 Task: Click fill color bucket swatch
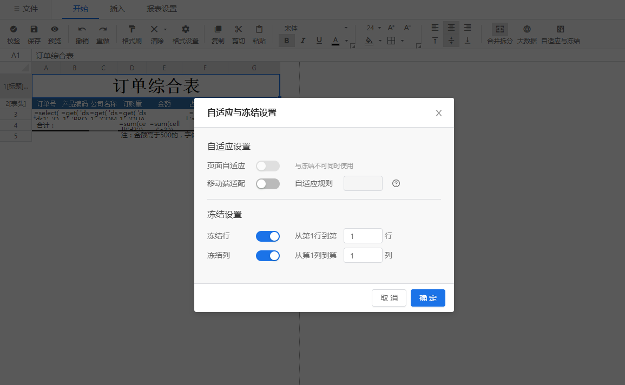pos(369,41)
